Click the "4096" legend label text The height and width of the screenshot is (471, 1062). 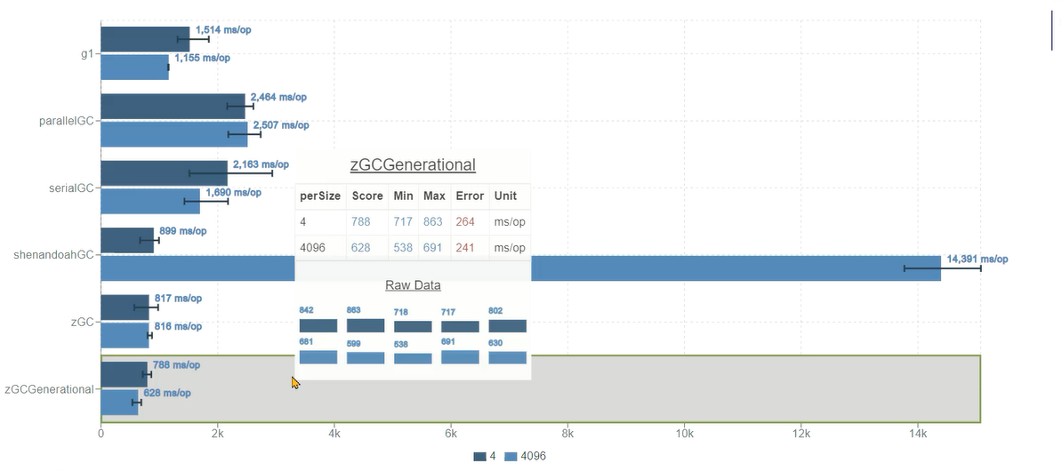[533, 457]
